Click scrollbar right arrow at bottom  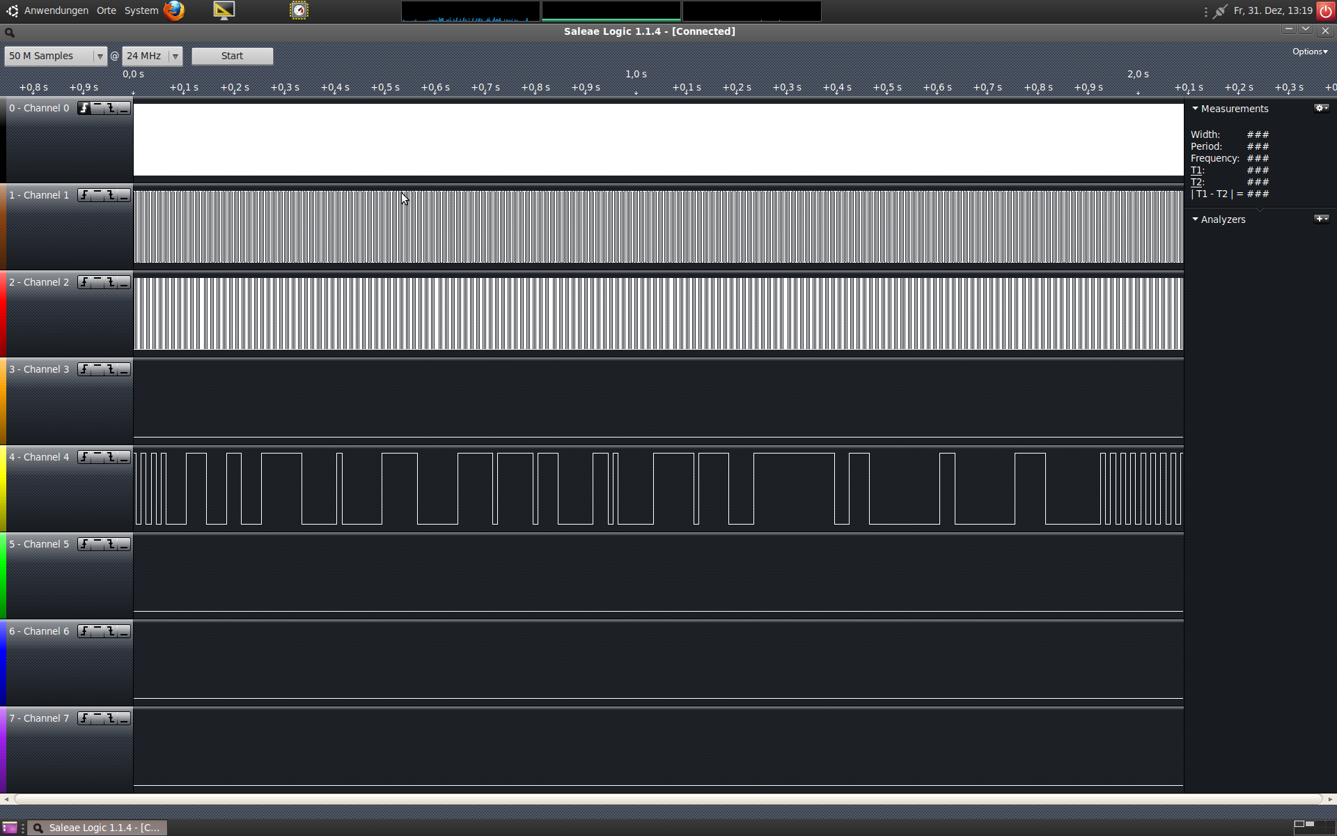pos(1330,799)
